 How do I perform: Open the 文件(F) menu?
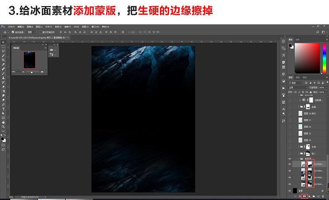pos(11,27)
